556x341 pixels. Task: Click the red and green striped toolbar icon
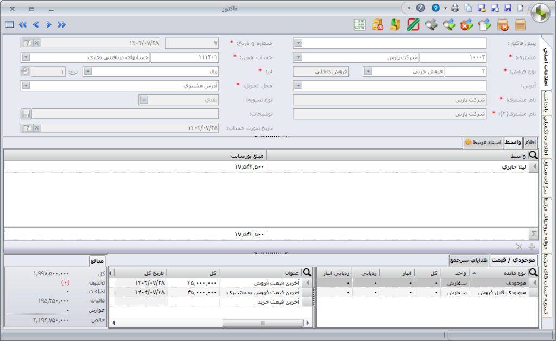(413, 24)
